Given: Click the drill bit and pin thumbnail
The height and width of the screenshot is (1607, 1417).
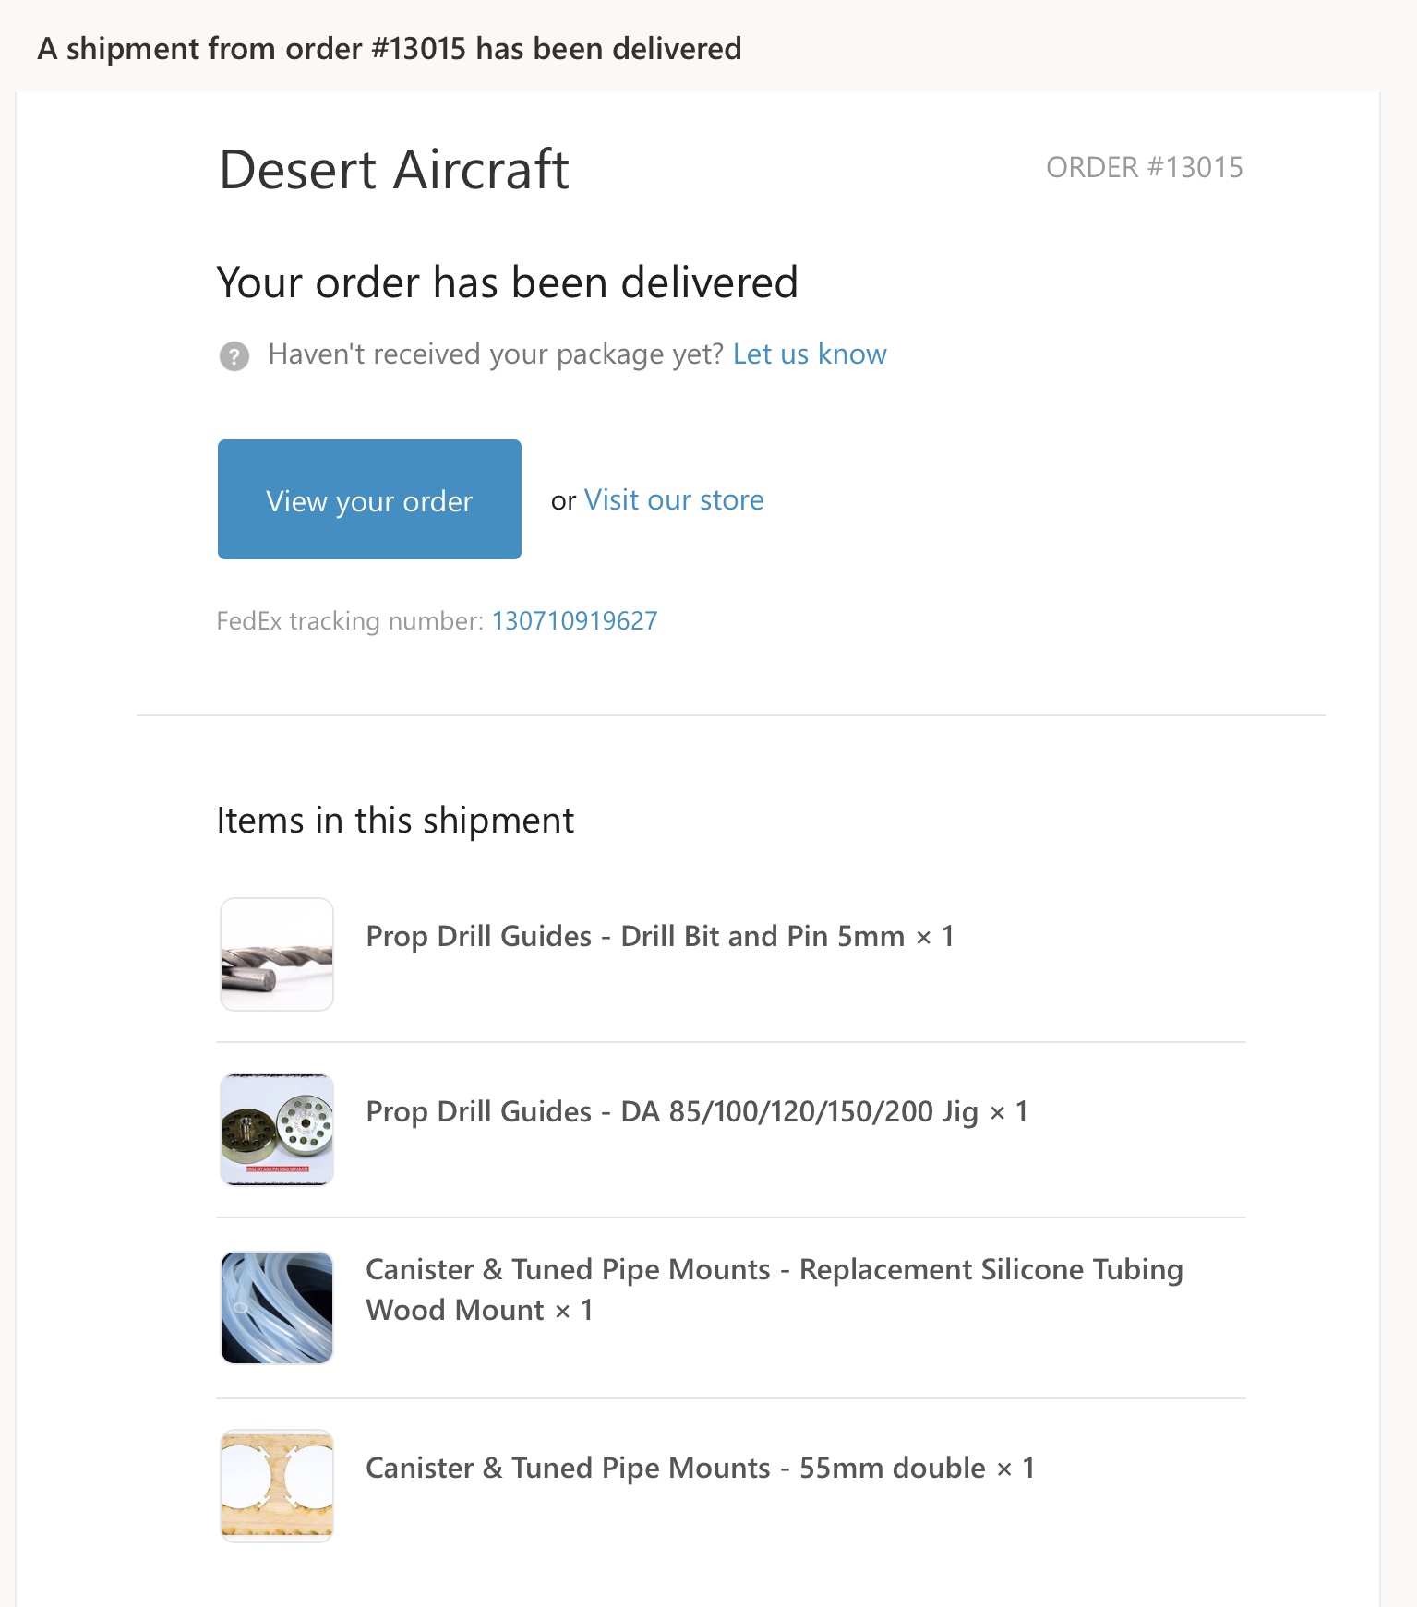Looking at the screenshot, I should [277, 954].
